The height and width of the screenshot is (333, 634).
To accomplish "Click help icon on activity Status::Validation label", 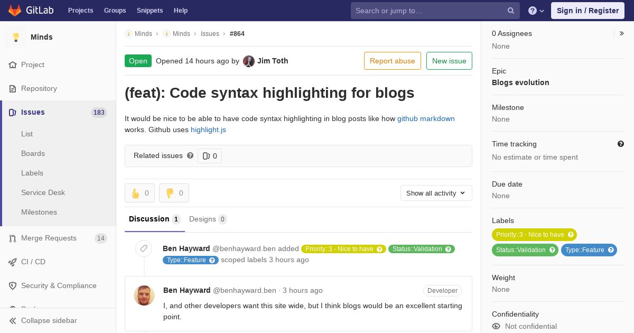I will click(x=449, y=249).
